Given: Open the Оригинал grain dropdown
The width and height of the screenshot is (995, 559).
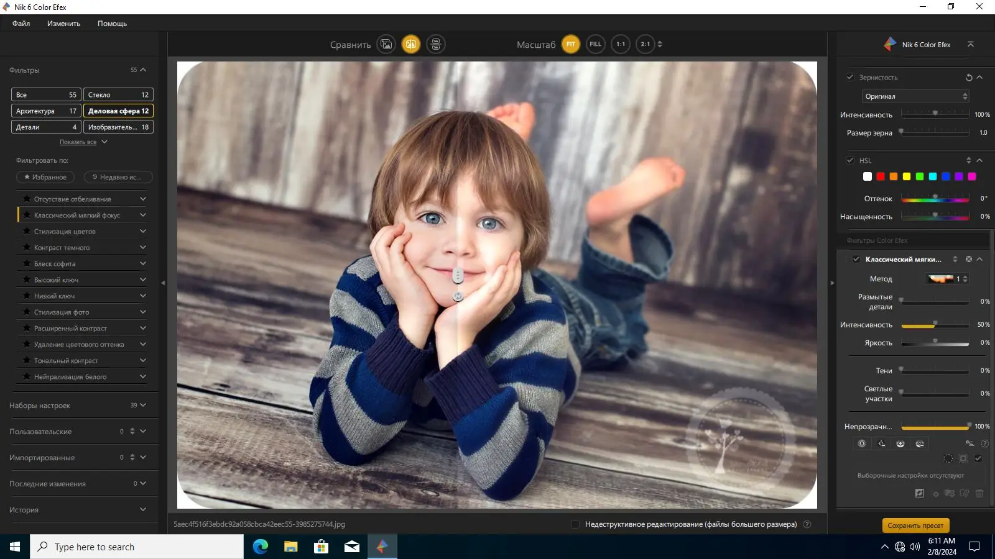Looking at the screenshot, I should point(915,96).
